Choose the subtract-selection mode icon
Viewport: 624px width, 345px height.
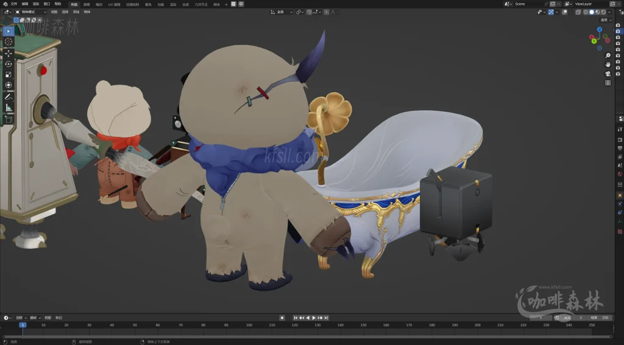28,20
